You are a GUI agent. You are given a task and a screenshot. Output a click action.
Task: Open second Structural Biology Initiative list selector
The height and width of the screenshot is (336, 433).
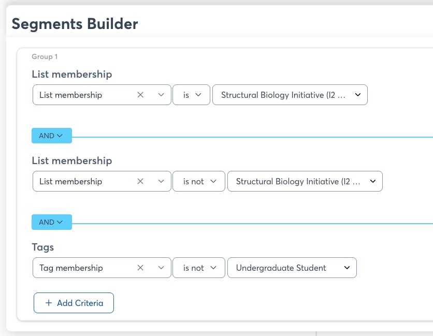305,182
